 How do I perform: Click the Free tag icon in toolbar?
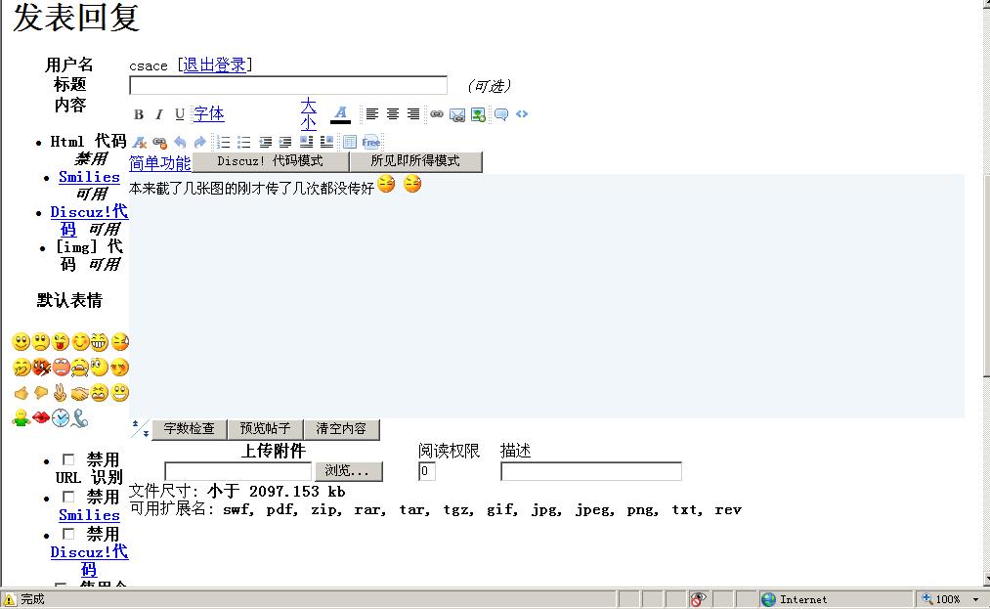pyautogui.click(x=371, y=142)
